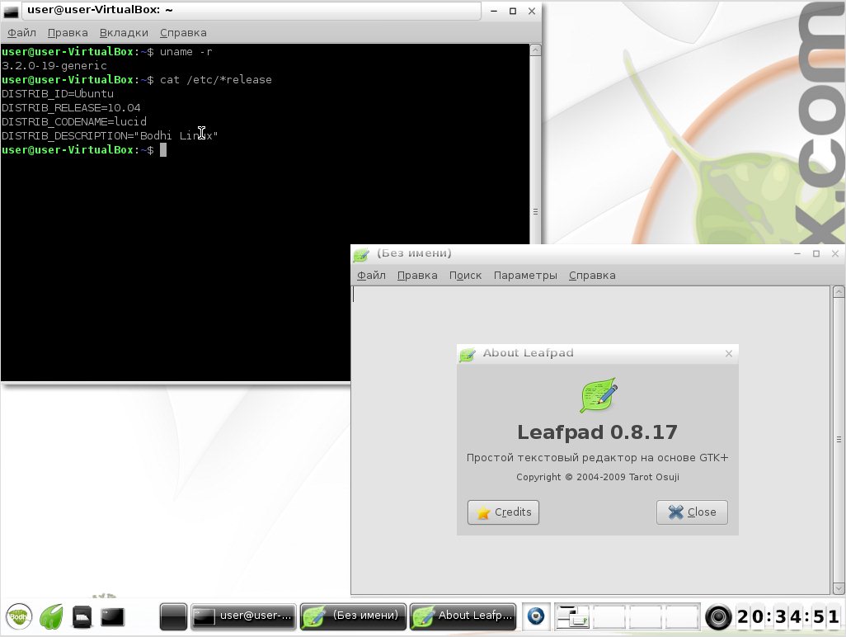Focus the user@user terminal taskbar entry
Image resolution: width=846 pixels, height=637 pixels.
[x=243, y=616]
